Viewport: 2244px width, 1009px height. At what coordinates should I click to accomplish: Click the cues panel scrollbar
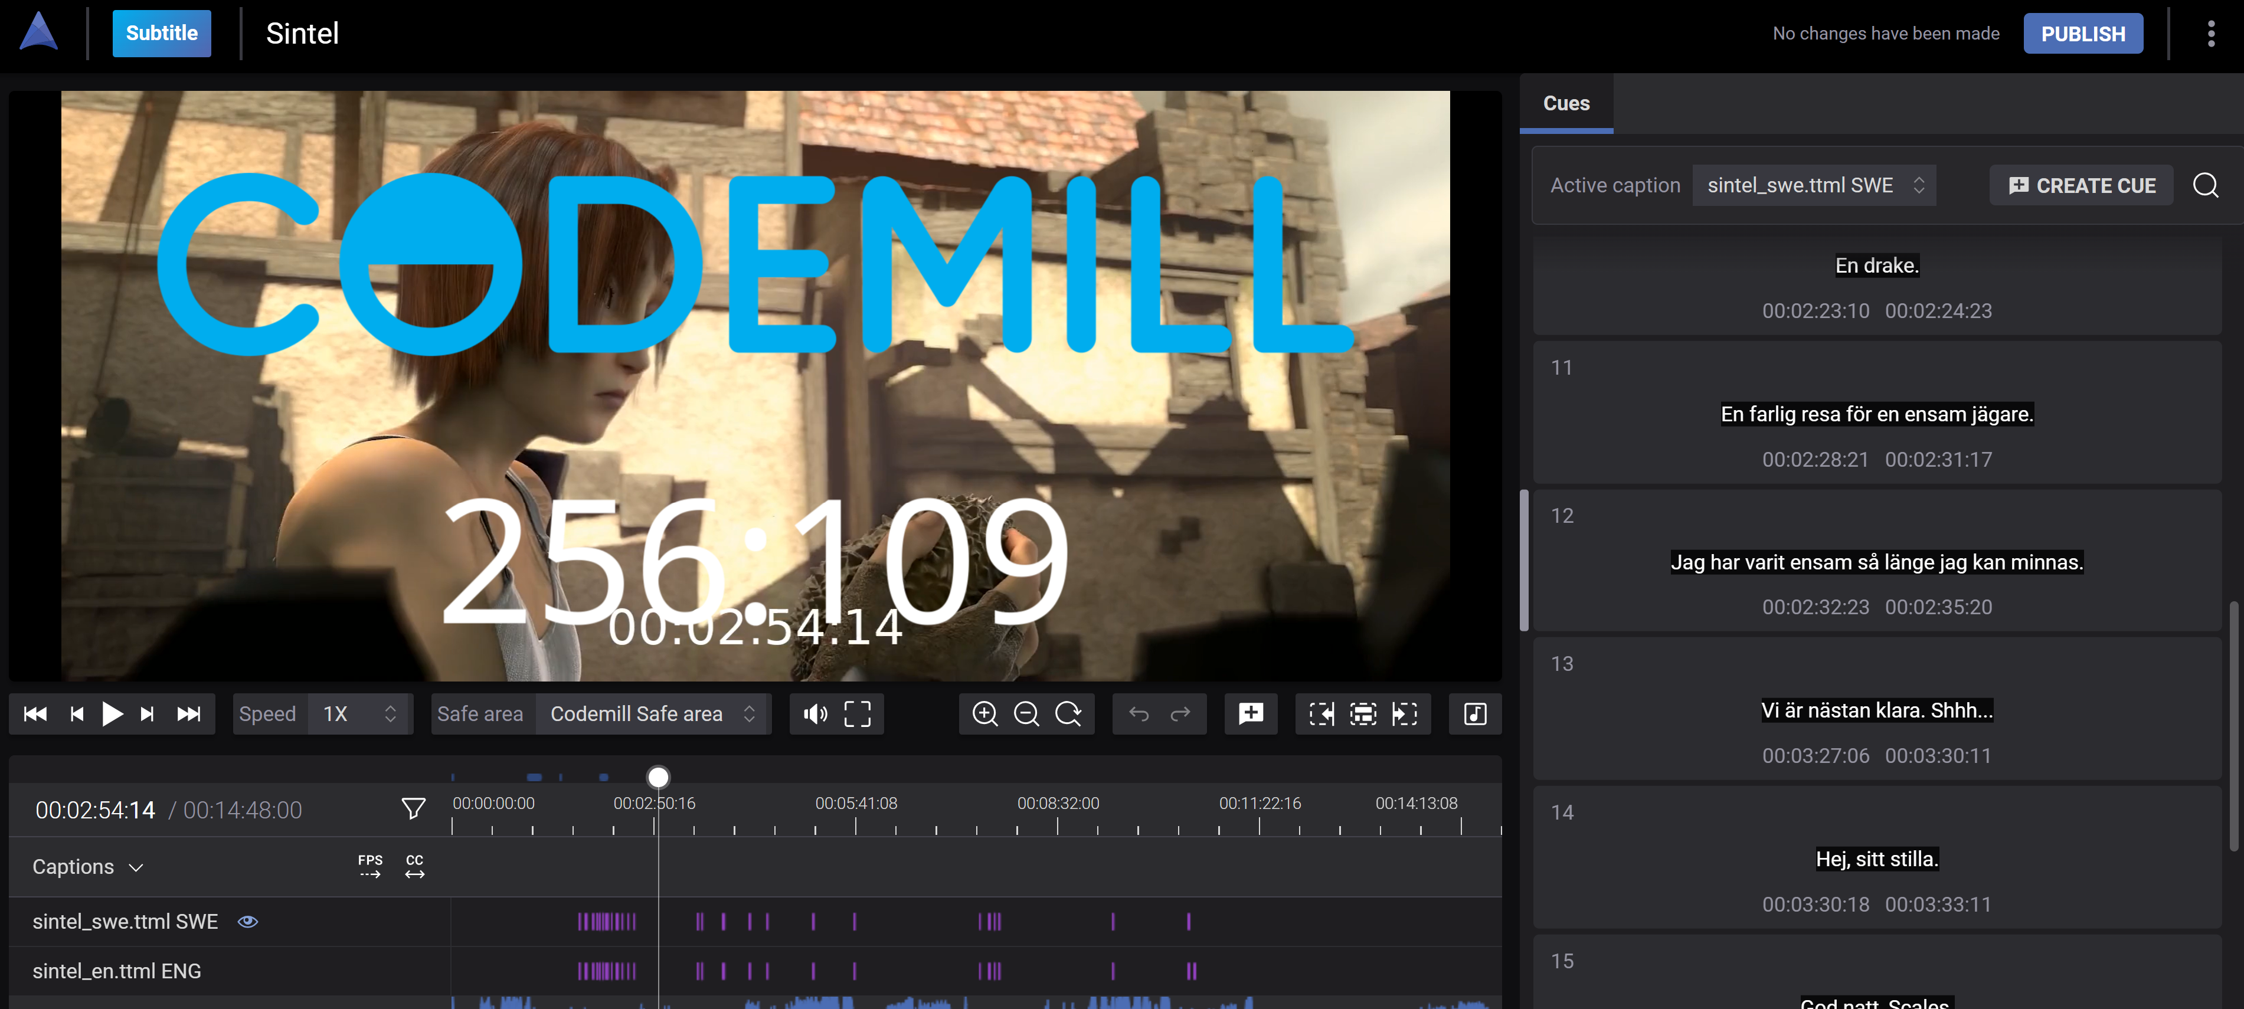2233,725
